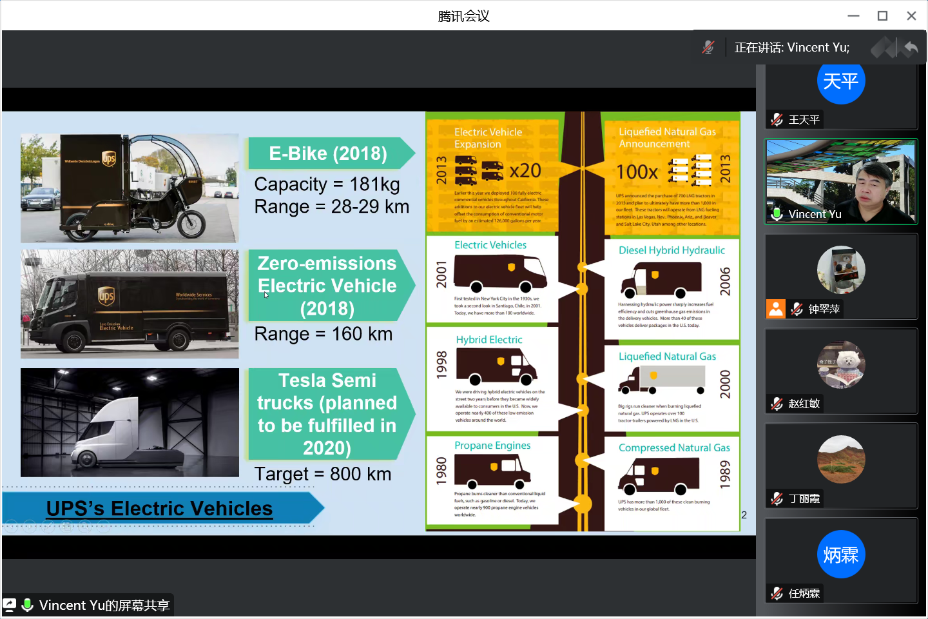
Task: Click the orange person icon beside 钟翠萍
Action: click(x=776, y=309)
